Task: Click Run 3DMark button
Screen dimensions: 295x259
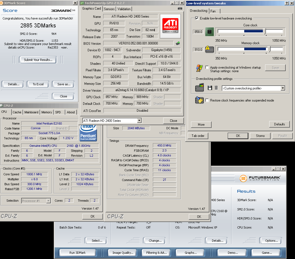Action: 77,253
